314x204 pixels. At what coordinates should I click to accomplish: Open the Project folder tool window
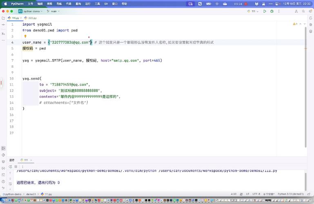click(x=3, y=18)
